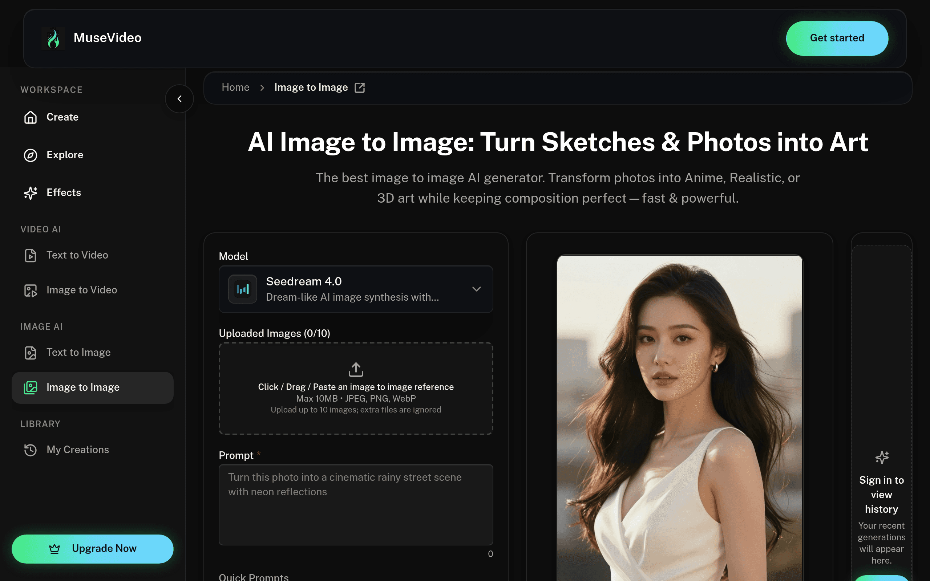Click the open-in-new-tab icon beside Image to Image
The height and width of the screenshot is (581, 930).
coord(360,88)
